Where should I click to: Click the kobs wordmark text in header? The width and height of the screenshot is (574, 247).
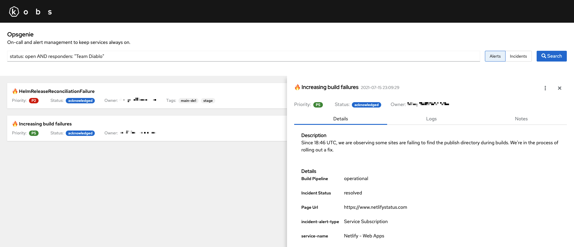pyautogui.click(x=38, y=12)
